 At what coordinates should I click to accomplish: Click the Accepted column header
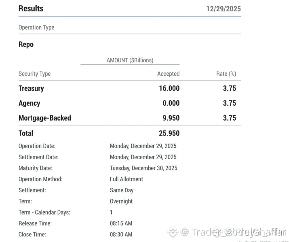coord(168,74)
